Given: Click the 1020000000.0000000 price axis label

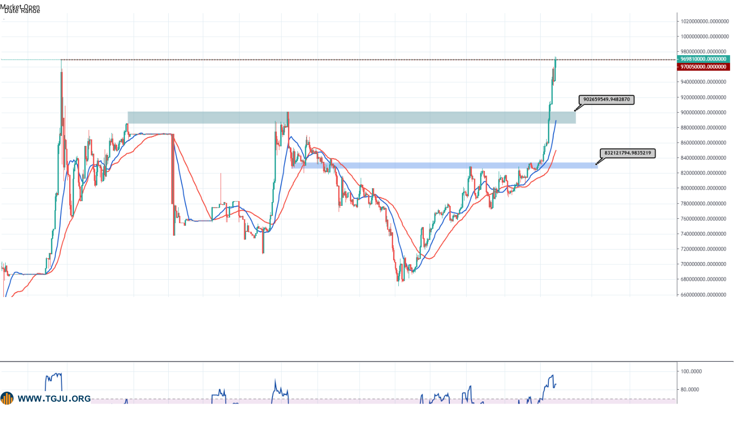Looking at the screenshot, I should click(x=705, y=21).
